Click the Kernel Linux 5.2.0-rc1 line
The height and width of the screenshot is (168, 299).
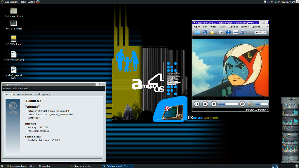point(50,114)
